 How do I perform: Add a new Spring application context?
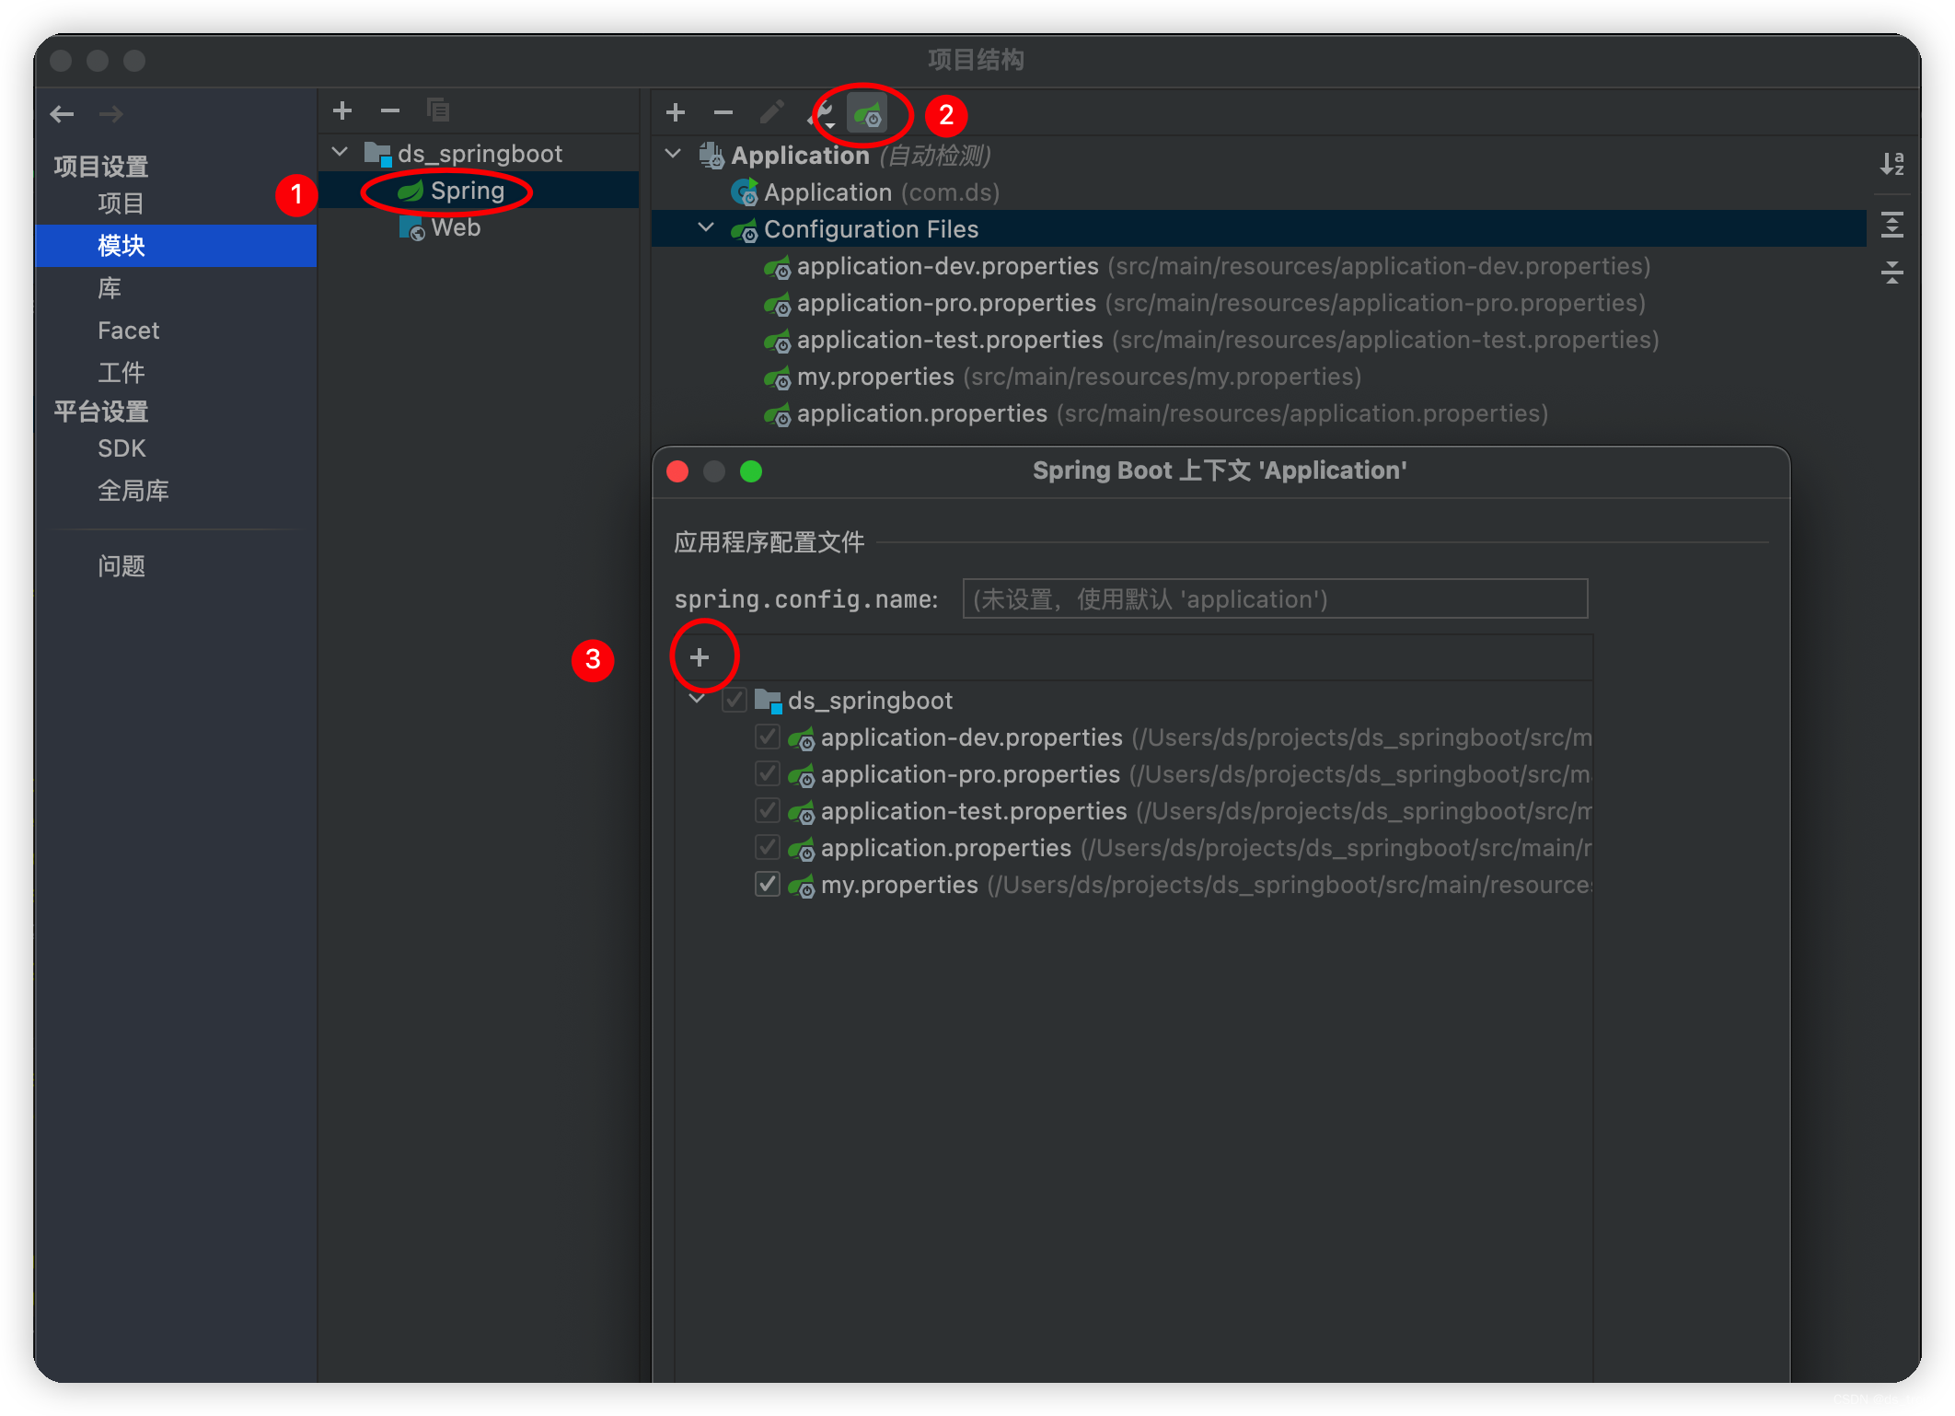[676, 112]
